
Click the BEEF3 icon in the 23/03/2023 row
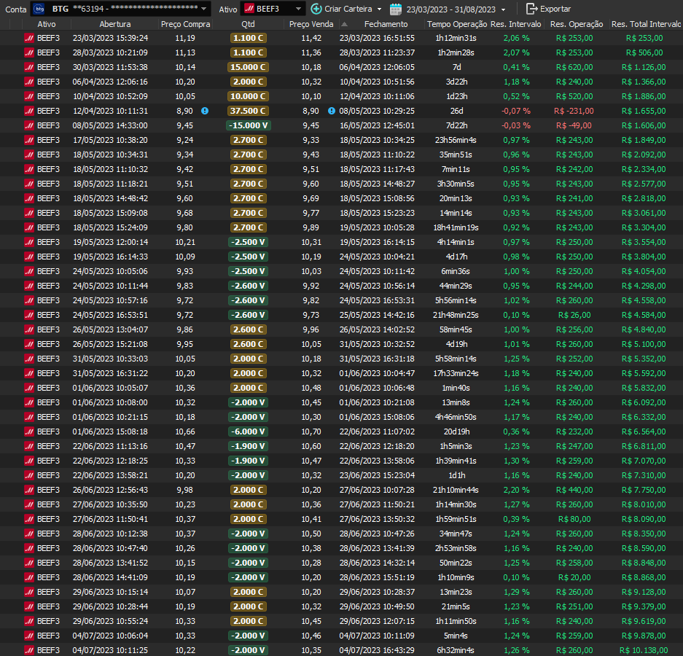click(x=29, y=38)
